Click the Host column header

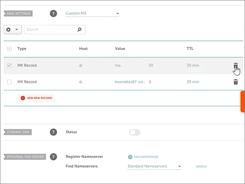83,49
